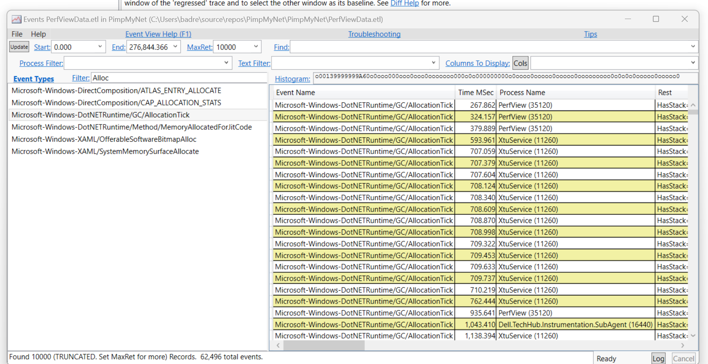Open the Help menu
The height and width of the screenshot is (364, 708).
(39, 34)
